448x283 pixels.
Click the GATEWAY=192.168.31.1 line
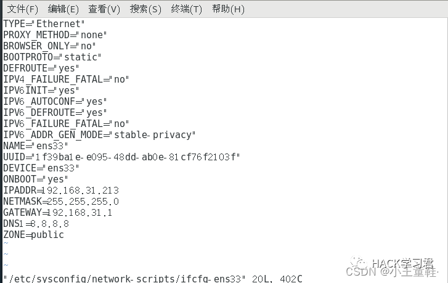(58, 213)
